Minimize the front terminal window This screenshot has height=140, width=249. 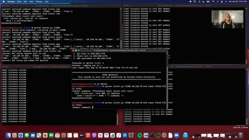point(76,51)
